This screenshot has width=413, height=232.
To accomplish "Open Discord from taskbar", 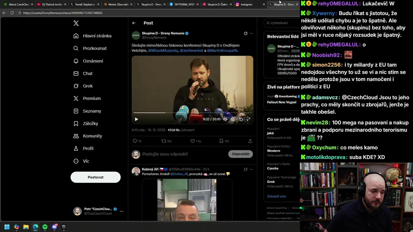I will 55,227.
